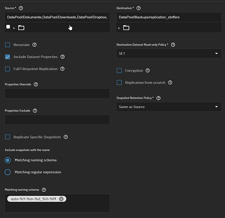Image resolution: width=225 pixels, height=218 pixels.
Task: Tick the Replication from scratch checkbox
Action: 119,82
